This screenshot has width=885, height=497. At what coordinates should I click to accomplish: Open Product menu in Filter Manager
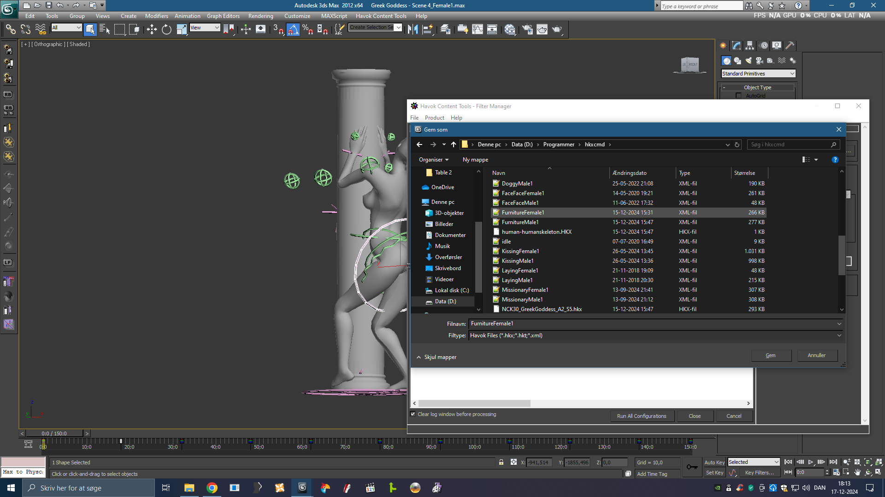435,118
